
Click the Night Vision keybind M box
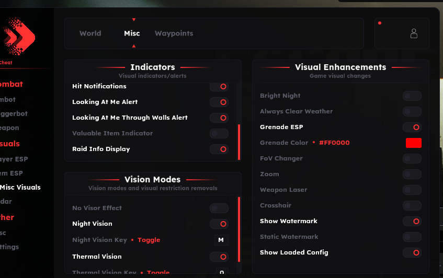pyautogui.click(x=221, y=240)
